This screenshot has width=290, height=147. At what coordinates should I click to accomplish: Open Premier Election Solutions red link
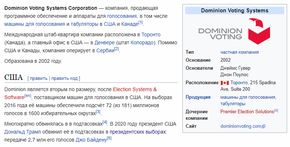(247, 112)
